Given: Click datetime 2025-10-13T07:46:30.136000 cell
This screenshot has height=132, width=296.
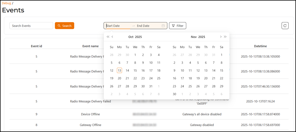Looking at the screenshot, I should [260, 86].
